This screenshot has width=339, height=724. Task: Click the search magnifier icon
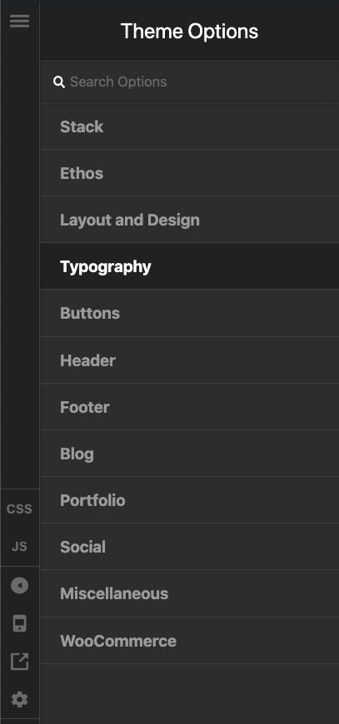[58, 82]
